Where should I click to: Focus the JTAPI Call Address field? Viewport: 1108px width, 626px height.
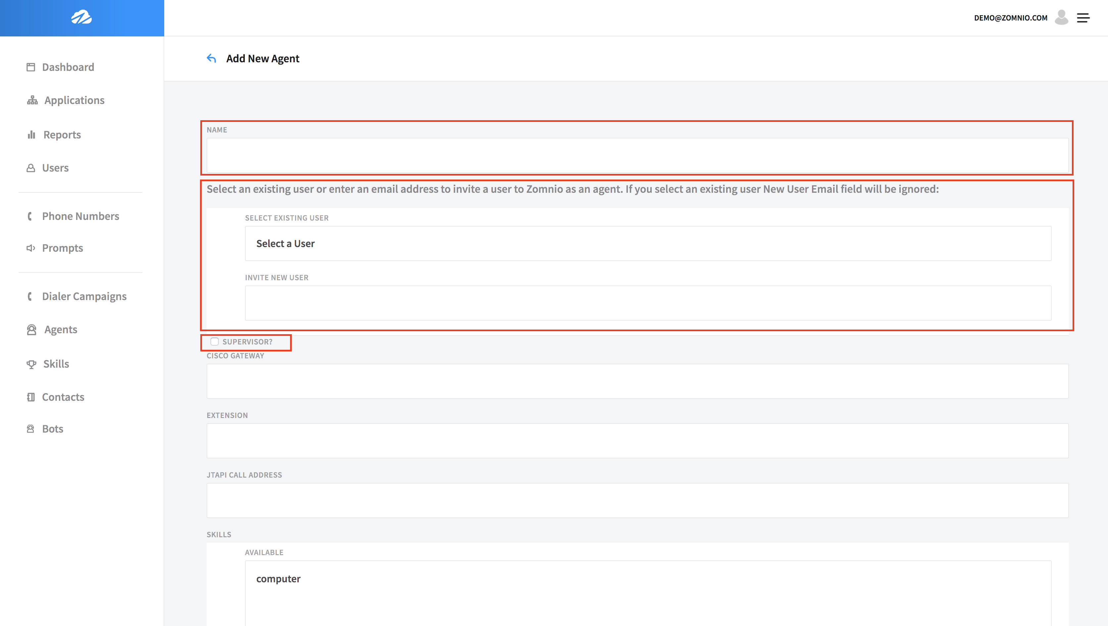point(637,500)
